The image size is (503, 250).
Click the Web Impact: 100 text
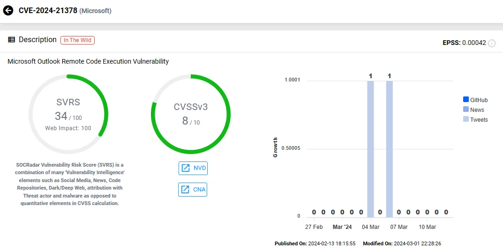coord(68,128)
